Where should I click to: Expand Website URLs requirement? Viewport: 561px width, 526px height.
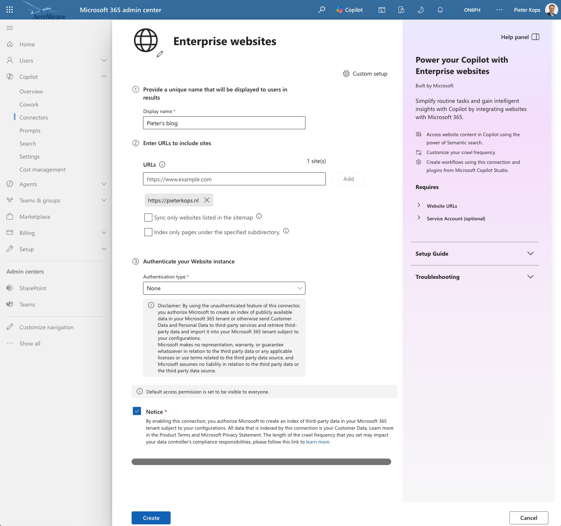[419, 205]
